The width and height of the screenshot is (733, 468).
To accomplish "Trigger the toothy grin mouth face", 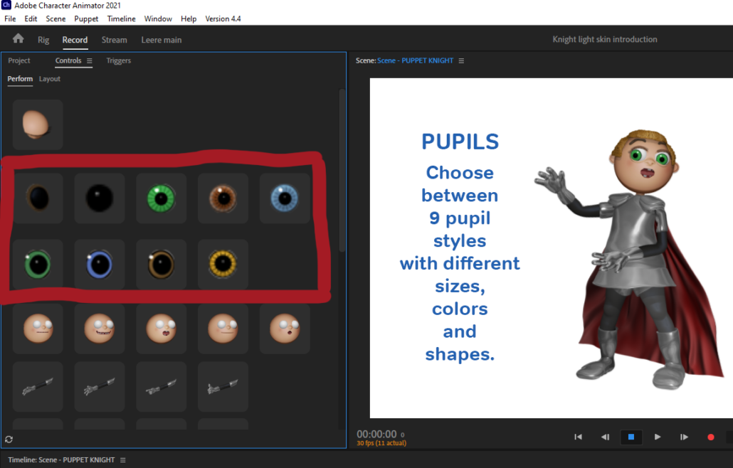I will (x=100, y=329).
